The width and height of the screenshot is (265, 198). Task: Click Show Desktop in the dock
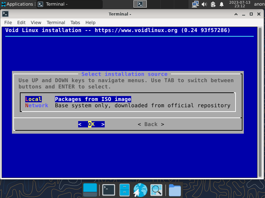pyautogui.click(x=90, y=190)
